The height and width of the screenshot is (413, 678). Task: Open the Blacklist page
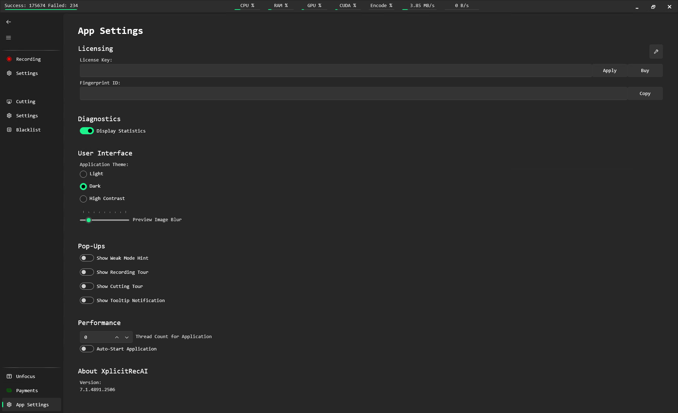click(x=28, y=130)
